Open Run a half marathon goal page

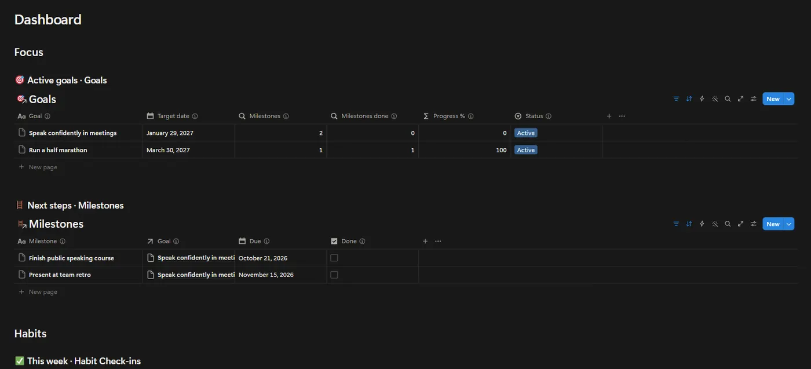click(58, 150)
